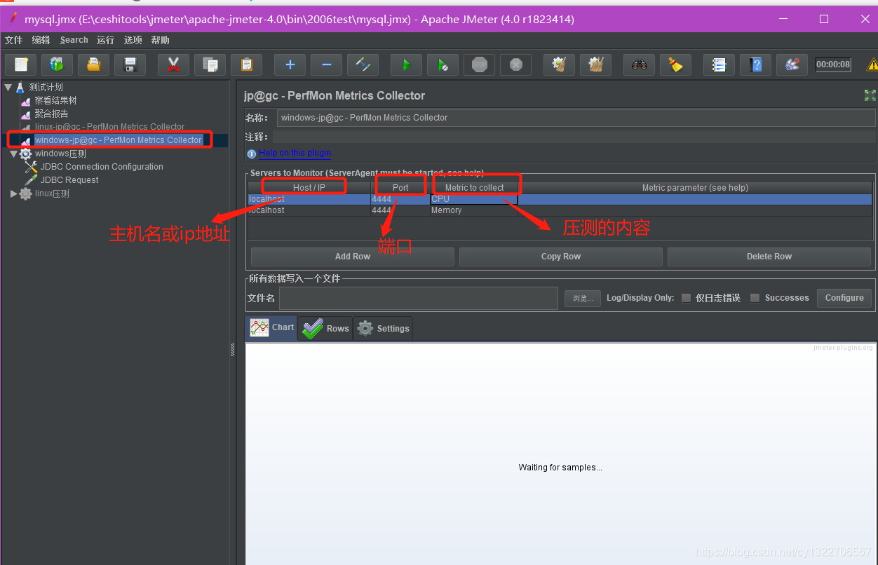Shut down test threads icon
The image size is (878, 565).
pyautogui.click(x=516, y=64)
